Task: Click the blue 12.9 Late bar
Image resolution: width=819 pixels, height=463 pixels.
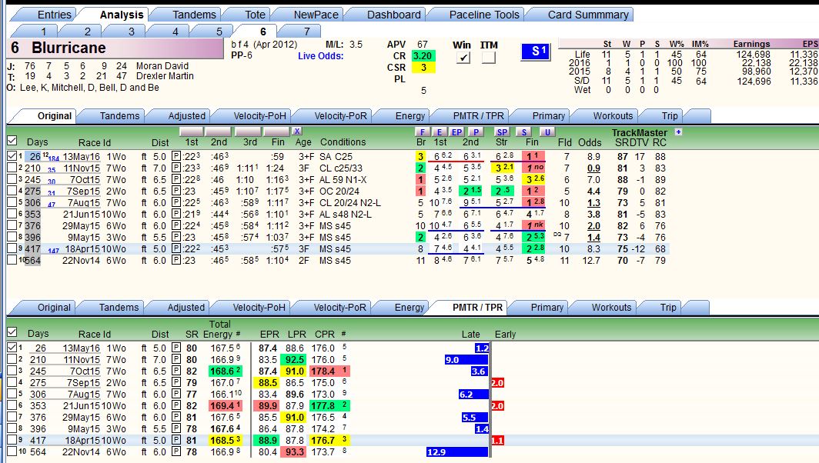Action: coord(456,452)
